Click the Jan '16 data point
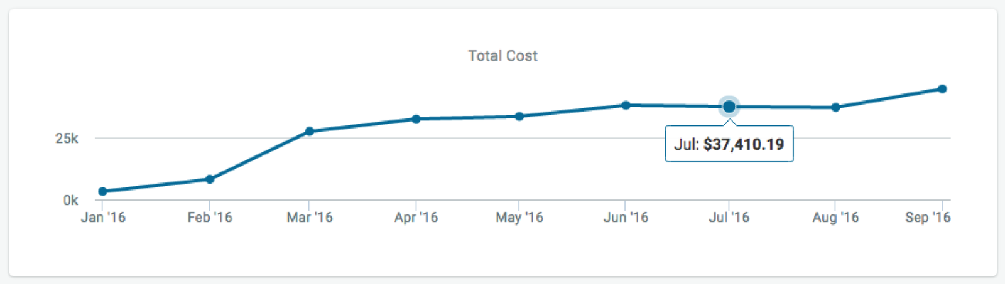1005x284 pixels. pos(102,191)
